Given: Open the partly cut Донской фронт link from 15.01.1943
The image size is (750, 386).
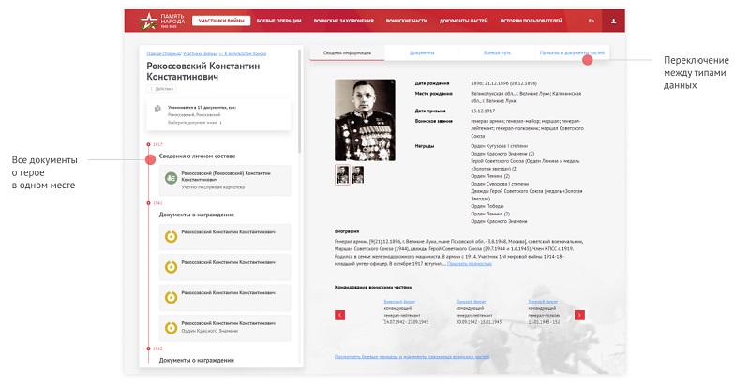Looking at the screenshot, I should click(x=543, y=302).
